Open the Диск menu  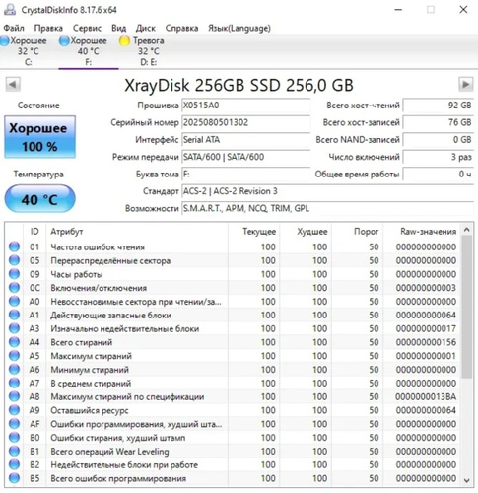click(146, 28)
